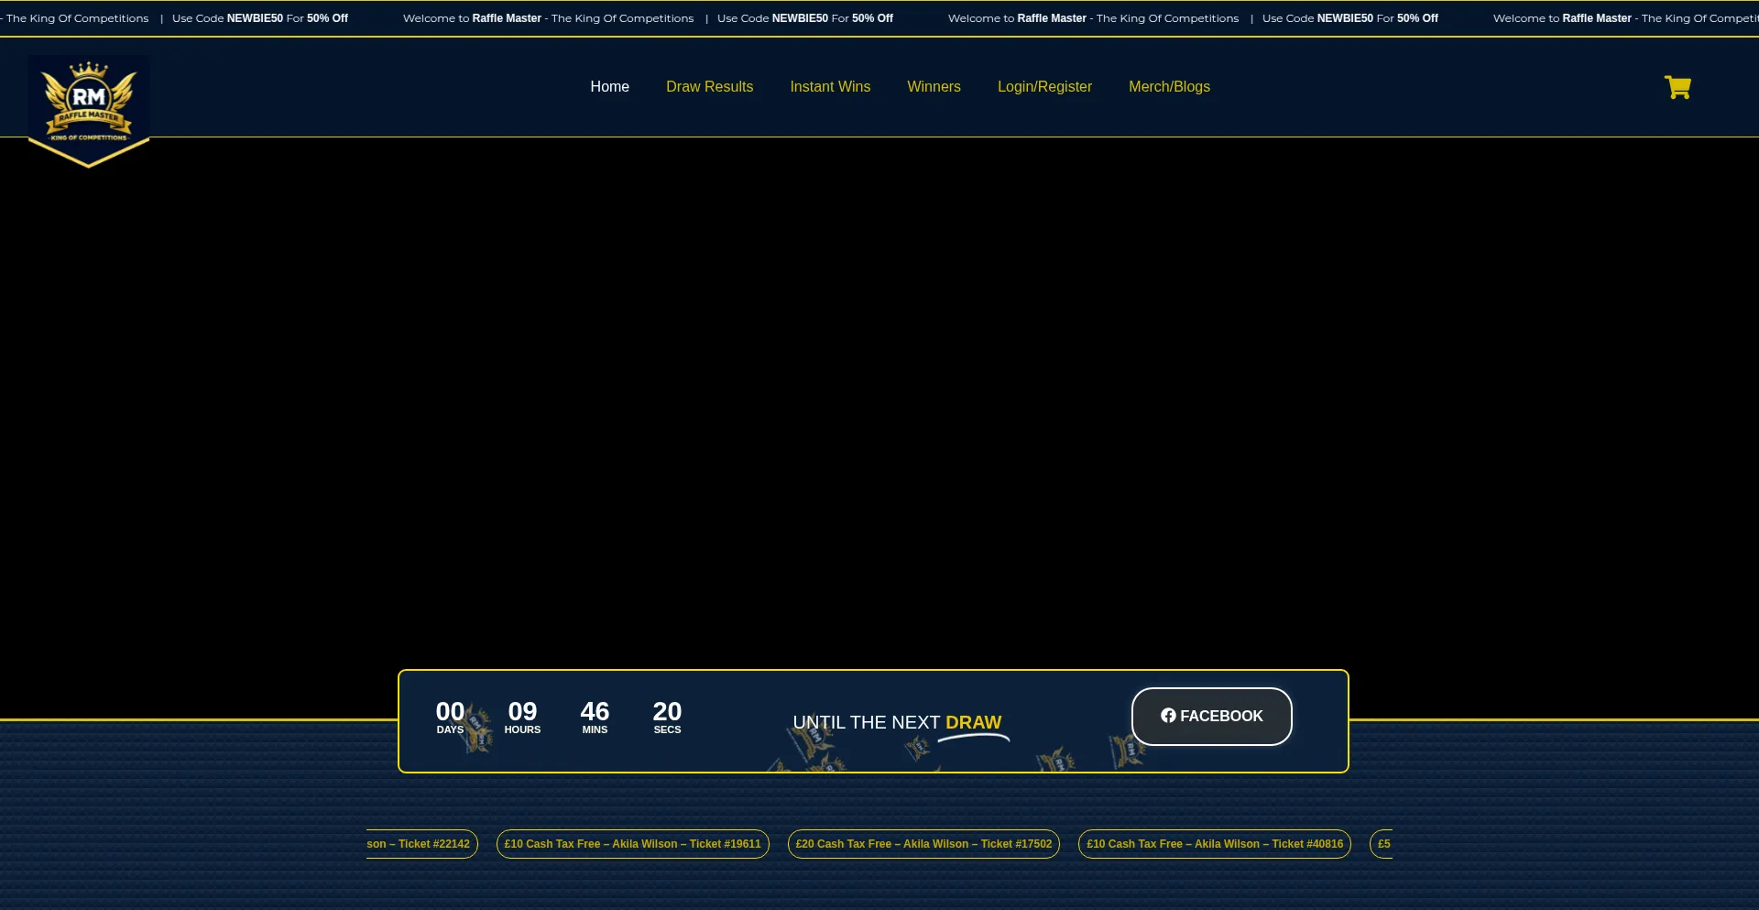Go to the Home menu item

[609, 86]
